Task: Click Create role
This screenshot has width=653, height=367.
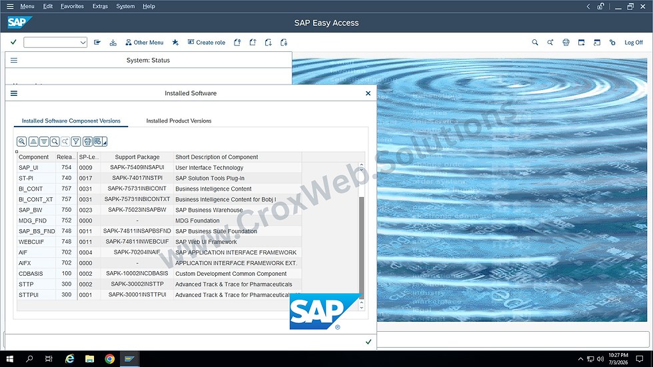Action: coord(207,43)
